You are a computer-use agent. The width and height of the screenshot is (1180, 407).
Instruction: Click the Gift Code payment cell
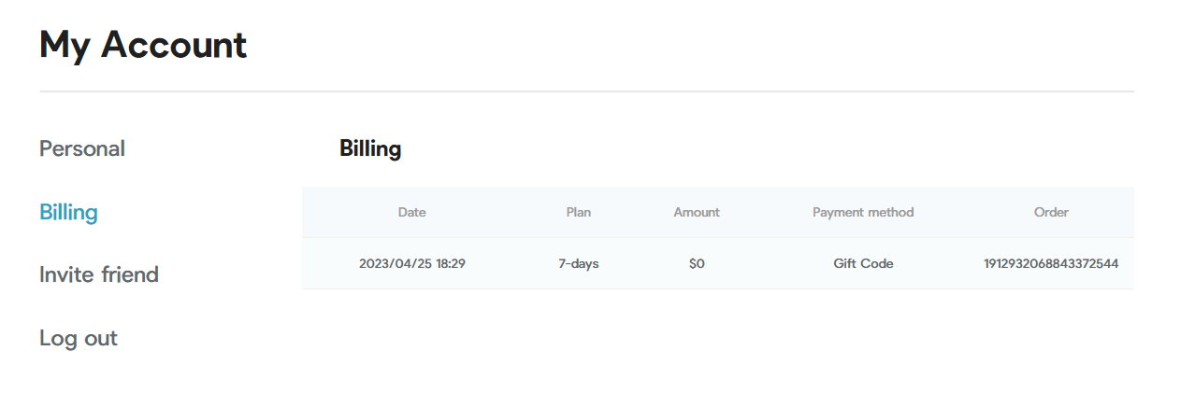point(863,263)
